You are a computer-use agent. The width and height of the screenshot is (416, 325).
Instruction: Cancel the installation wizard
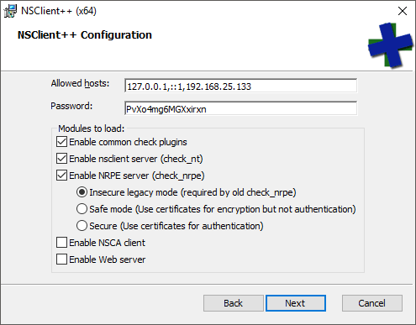pos(372,303)
